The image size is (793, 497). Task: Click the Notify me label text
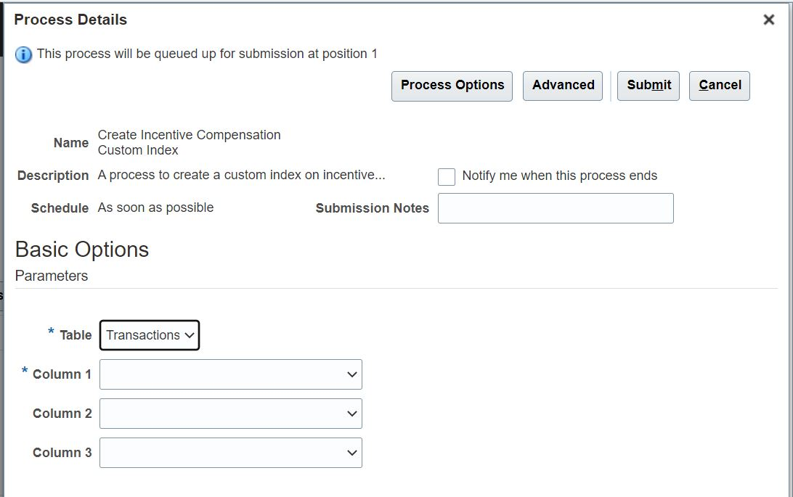(559, 176)
